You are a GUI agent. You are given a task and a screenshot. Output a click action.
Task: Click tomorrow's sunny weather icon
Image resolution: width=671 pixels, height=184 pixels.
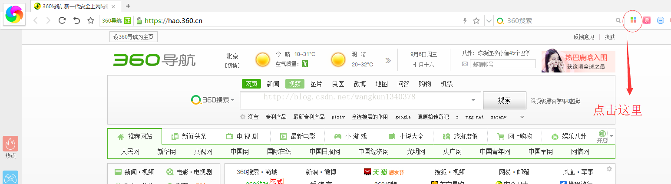pyautogui.click(x=338, y=59)
